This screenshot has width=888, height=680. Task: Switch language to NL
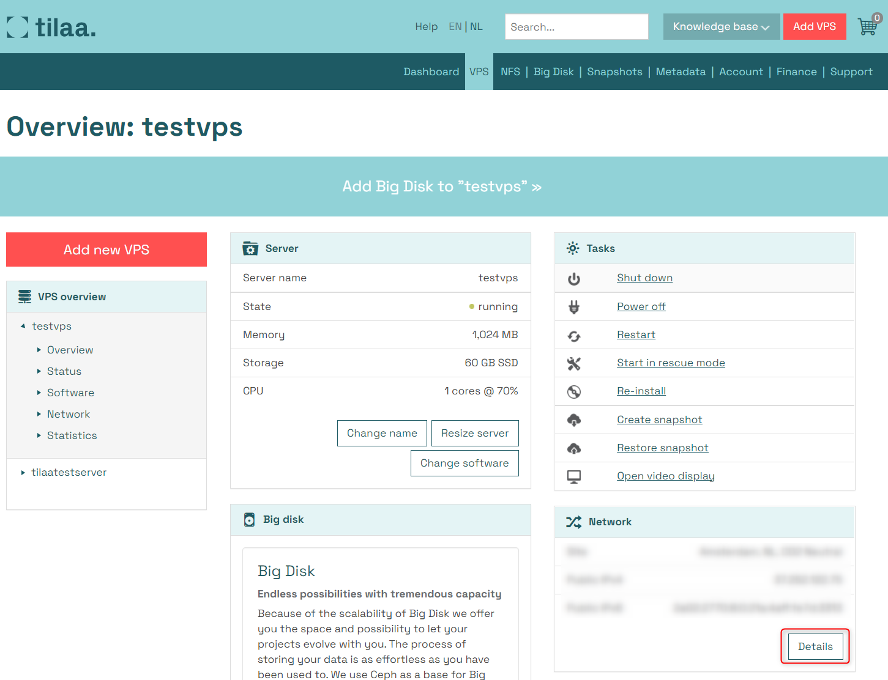pos(476,26)
